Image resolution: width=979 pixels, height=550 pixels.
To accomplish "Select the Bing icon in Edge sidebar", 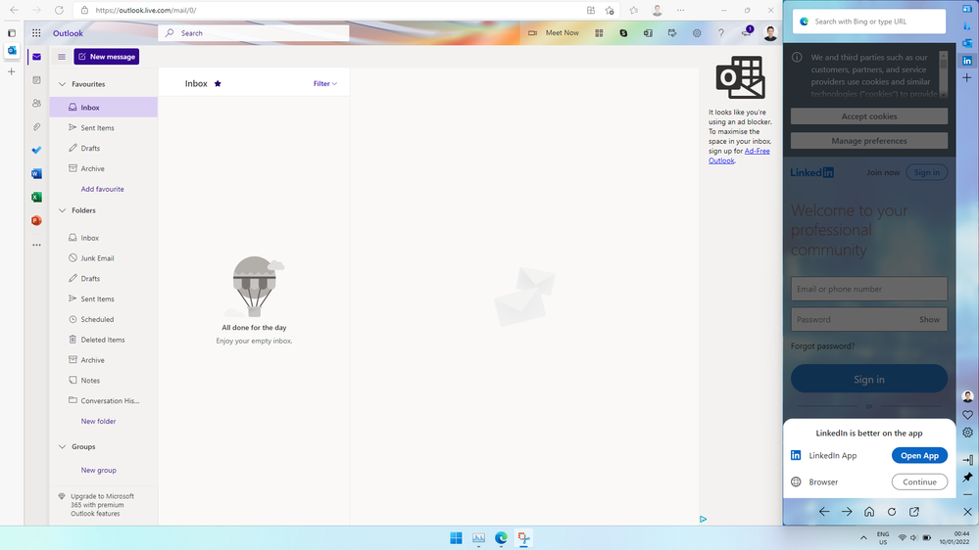I will pos(967,25).
